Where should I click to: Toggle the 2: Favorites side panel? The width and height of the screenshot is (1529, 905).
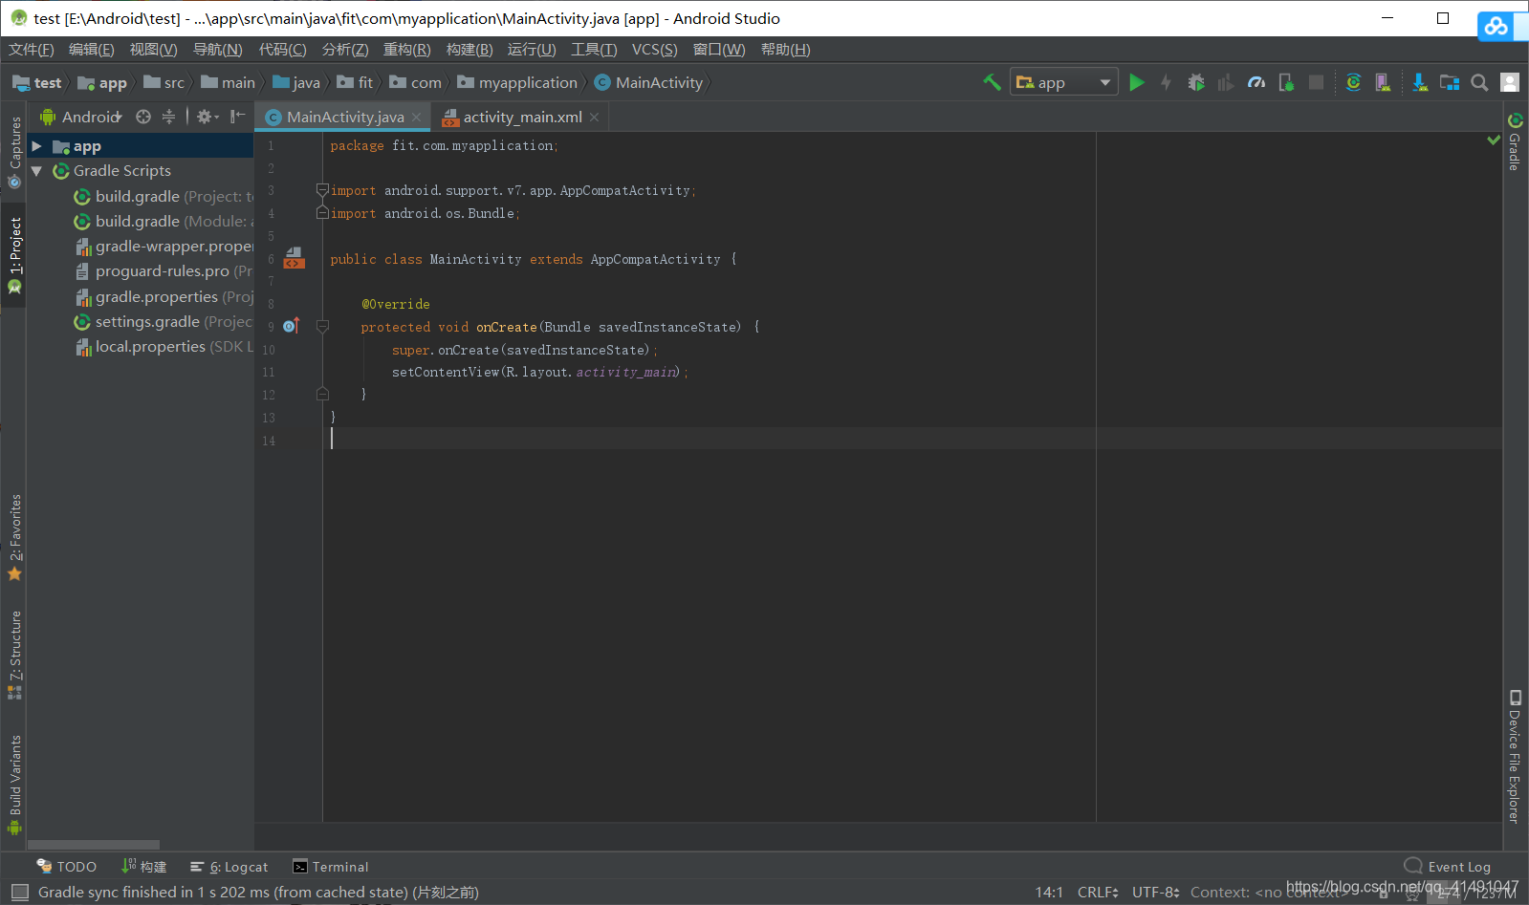pos(14,538)
